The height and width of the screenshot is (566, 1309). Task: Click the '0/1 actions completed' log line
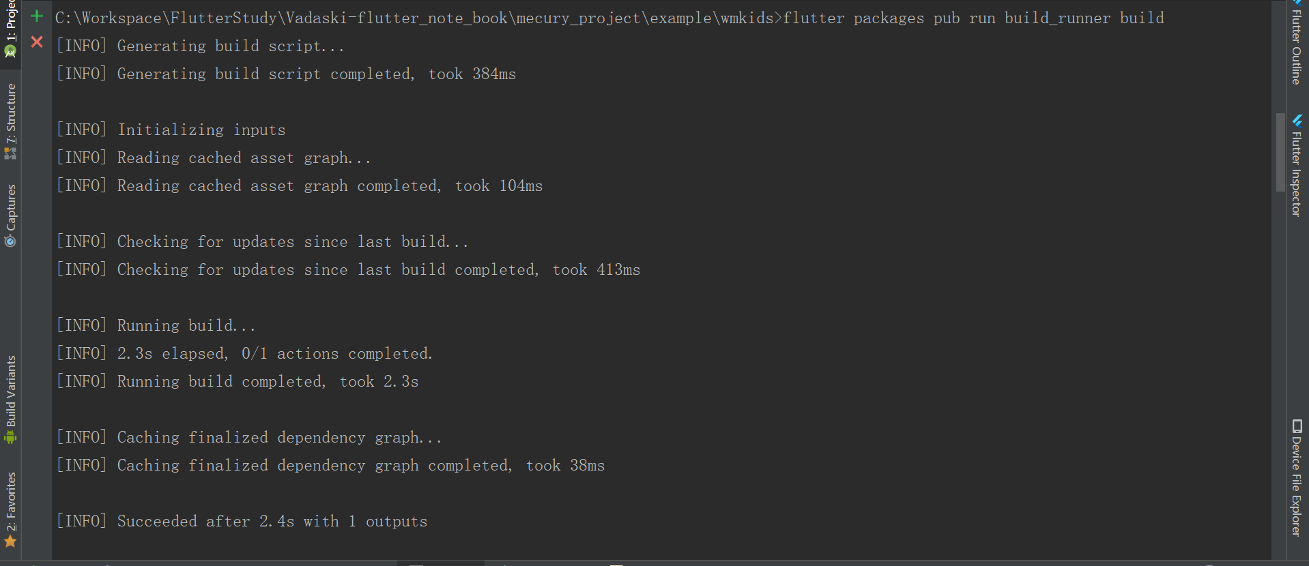click(244, 353)
